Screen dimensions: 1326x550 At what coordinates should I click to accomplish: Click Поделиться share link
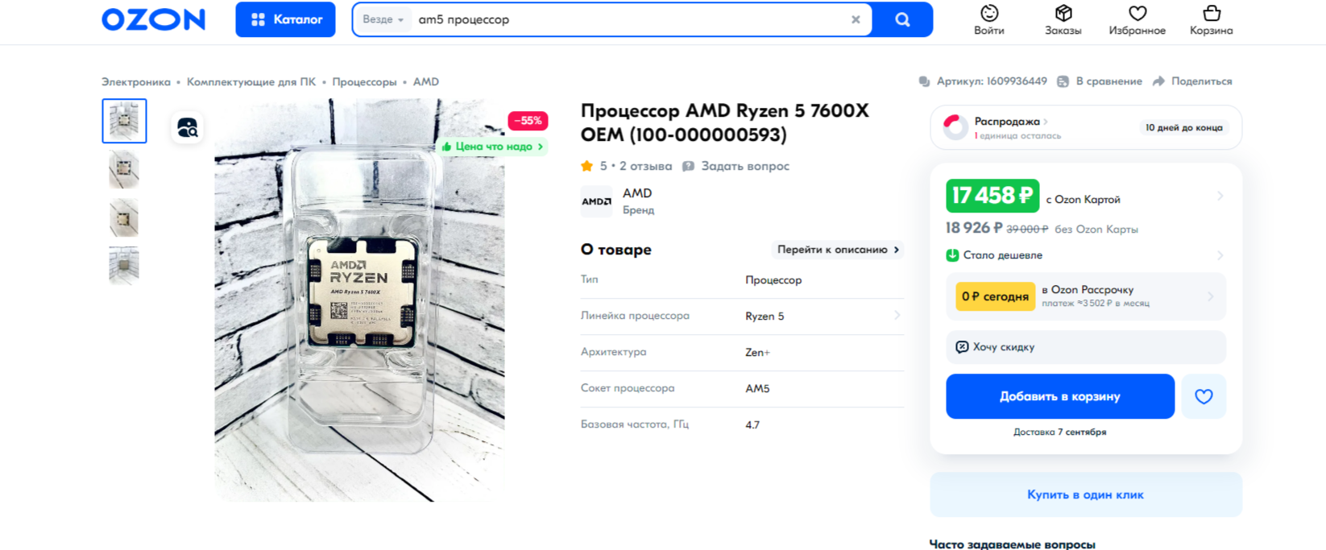click(1192, 81)
